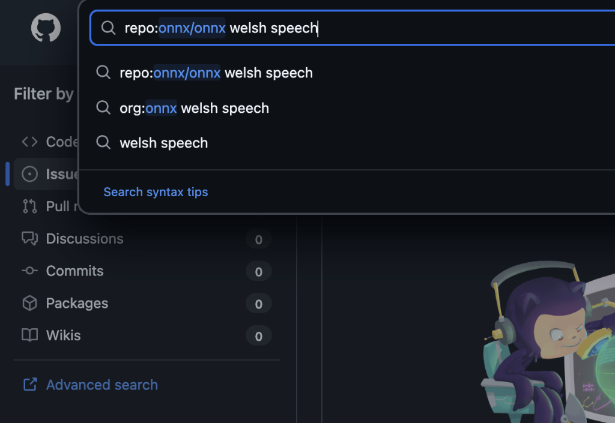This screenshot has height=423, width=615.
Task: Click the Advanced search external-link icon
Action: pos(29,385)
